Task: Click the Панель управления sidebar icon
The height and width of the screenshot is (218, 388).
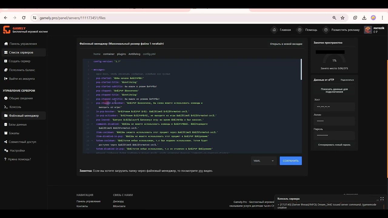Action: [x=6, y=44]
